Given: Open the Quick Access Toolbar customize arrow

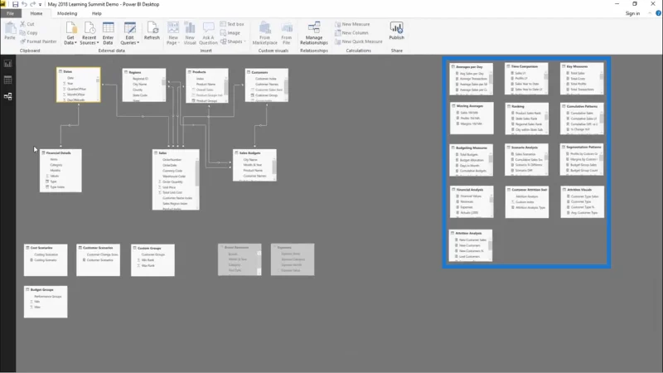Looking at the screenshot, I should (x=40, y=5).
